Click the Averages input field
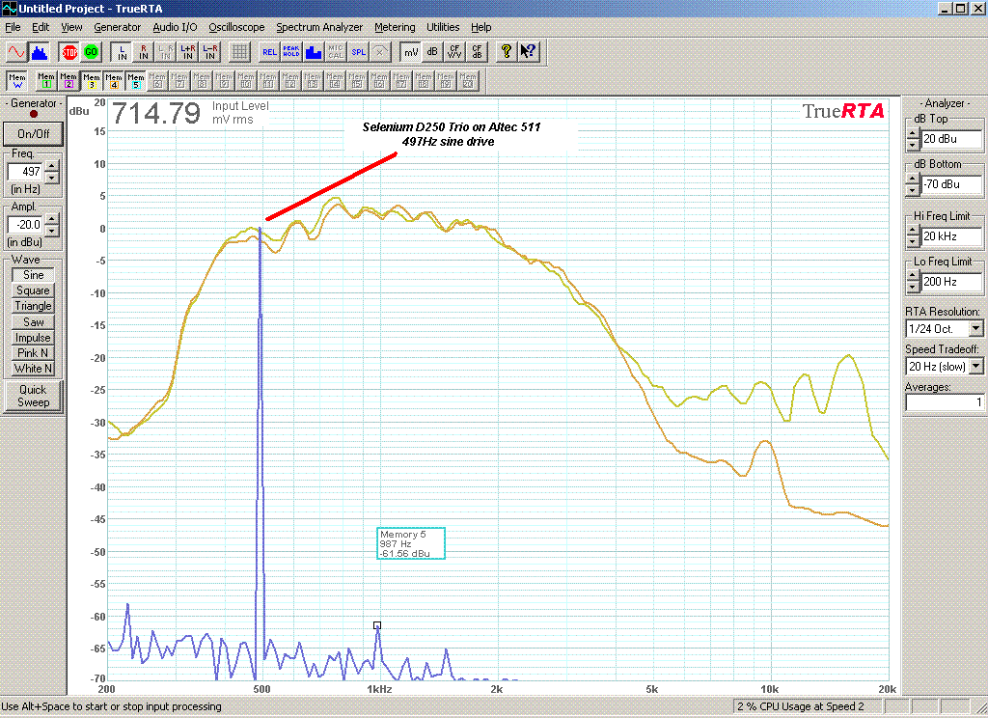The image size is (988, 718). tap(944, 401)
